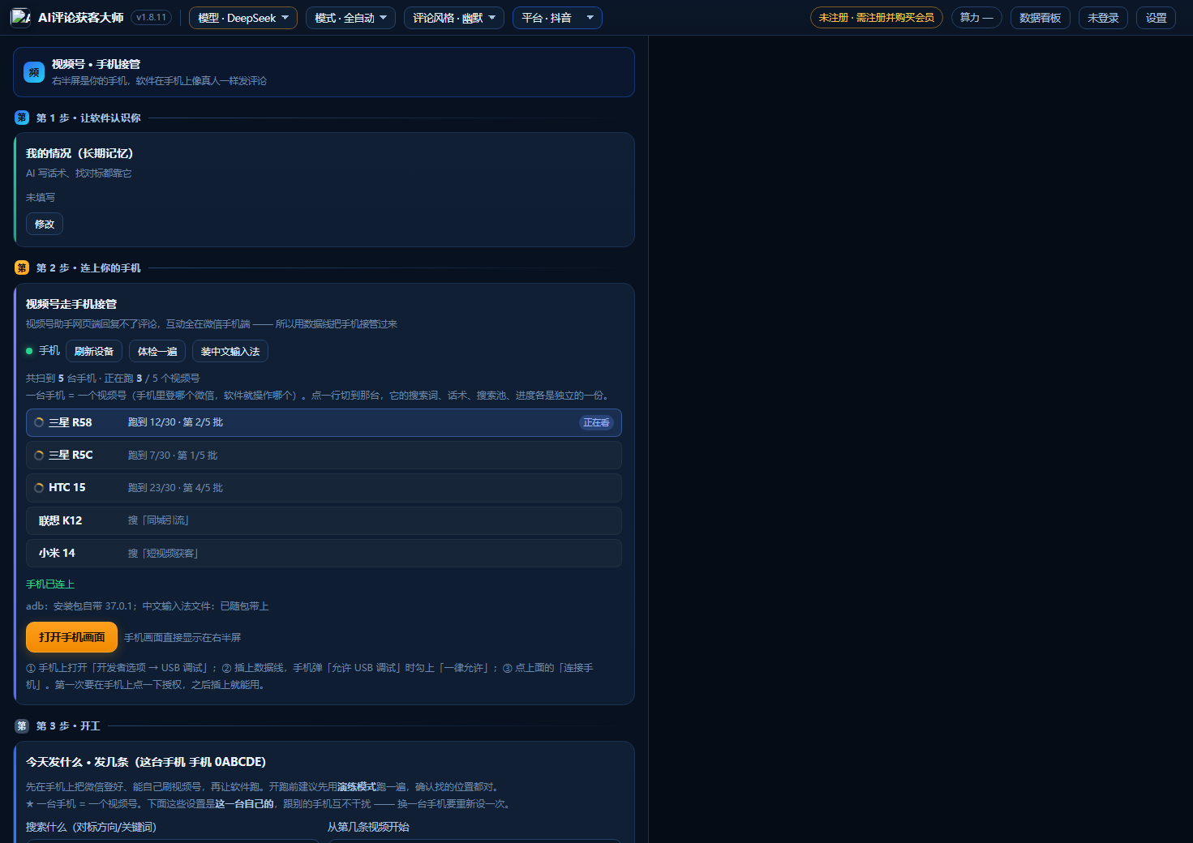Click the 跑到 7/30 · 第 1/5 批 progress text
Screen dimensions: 1193x843
pyautogui.click(x=173, y=456)
